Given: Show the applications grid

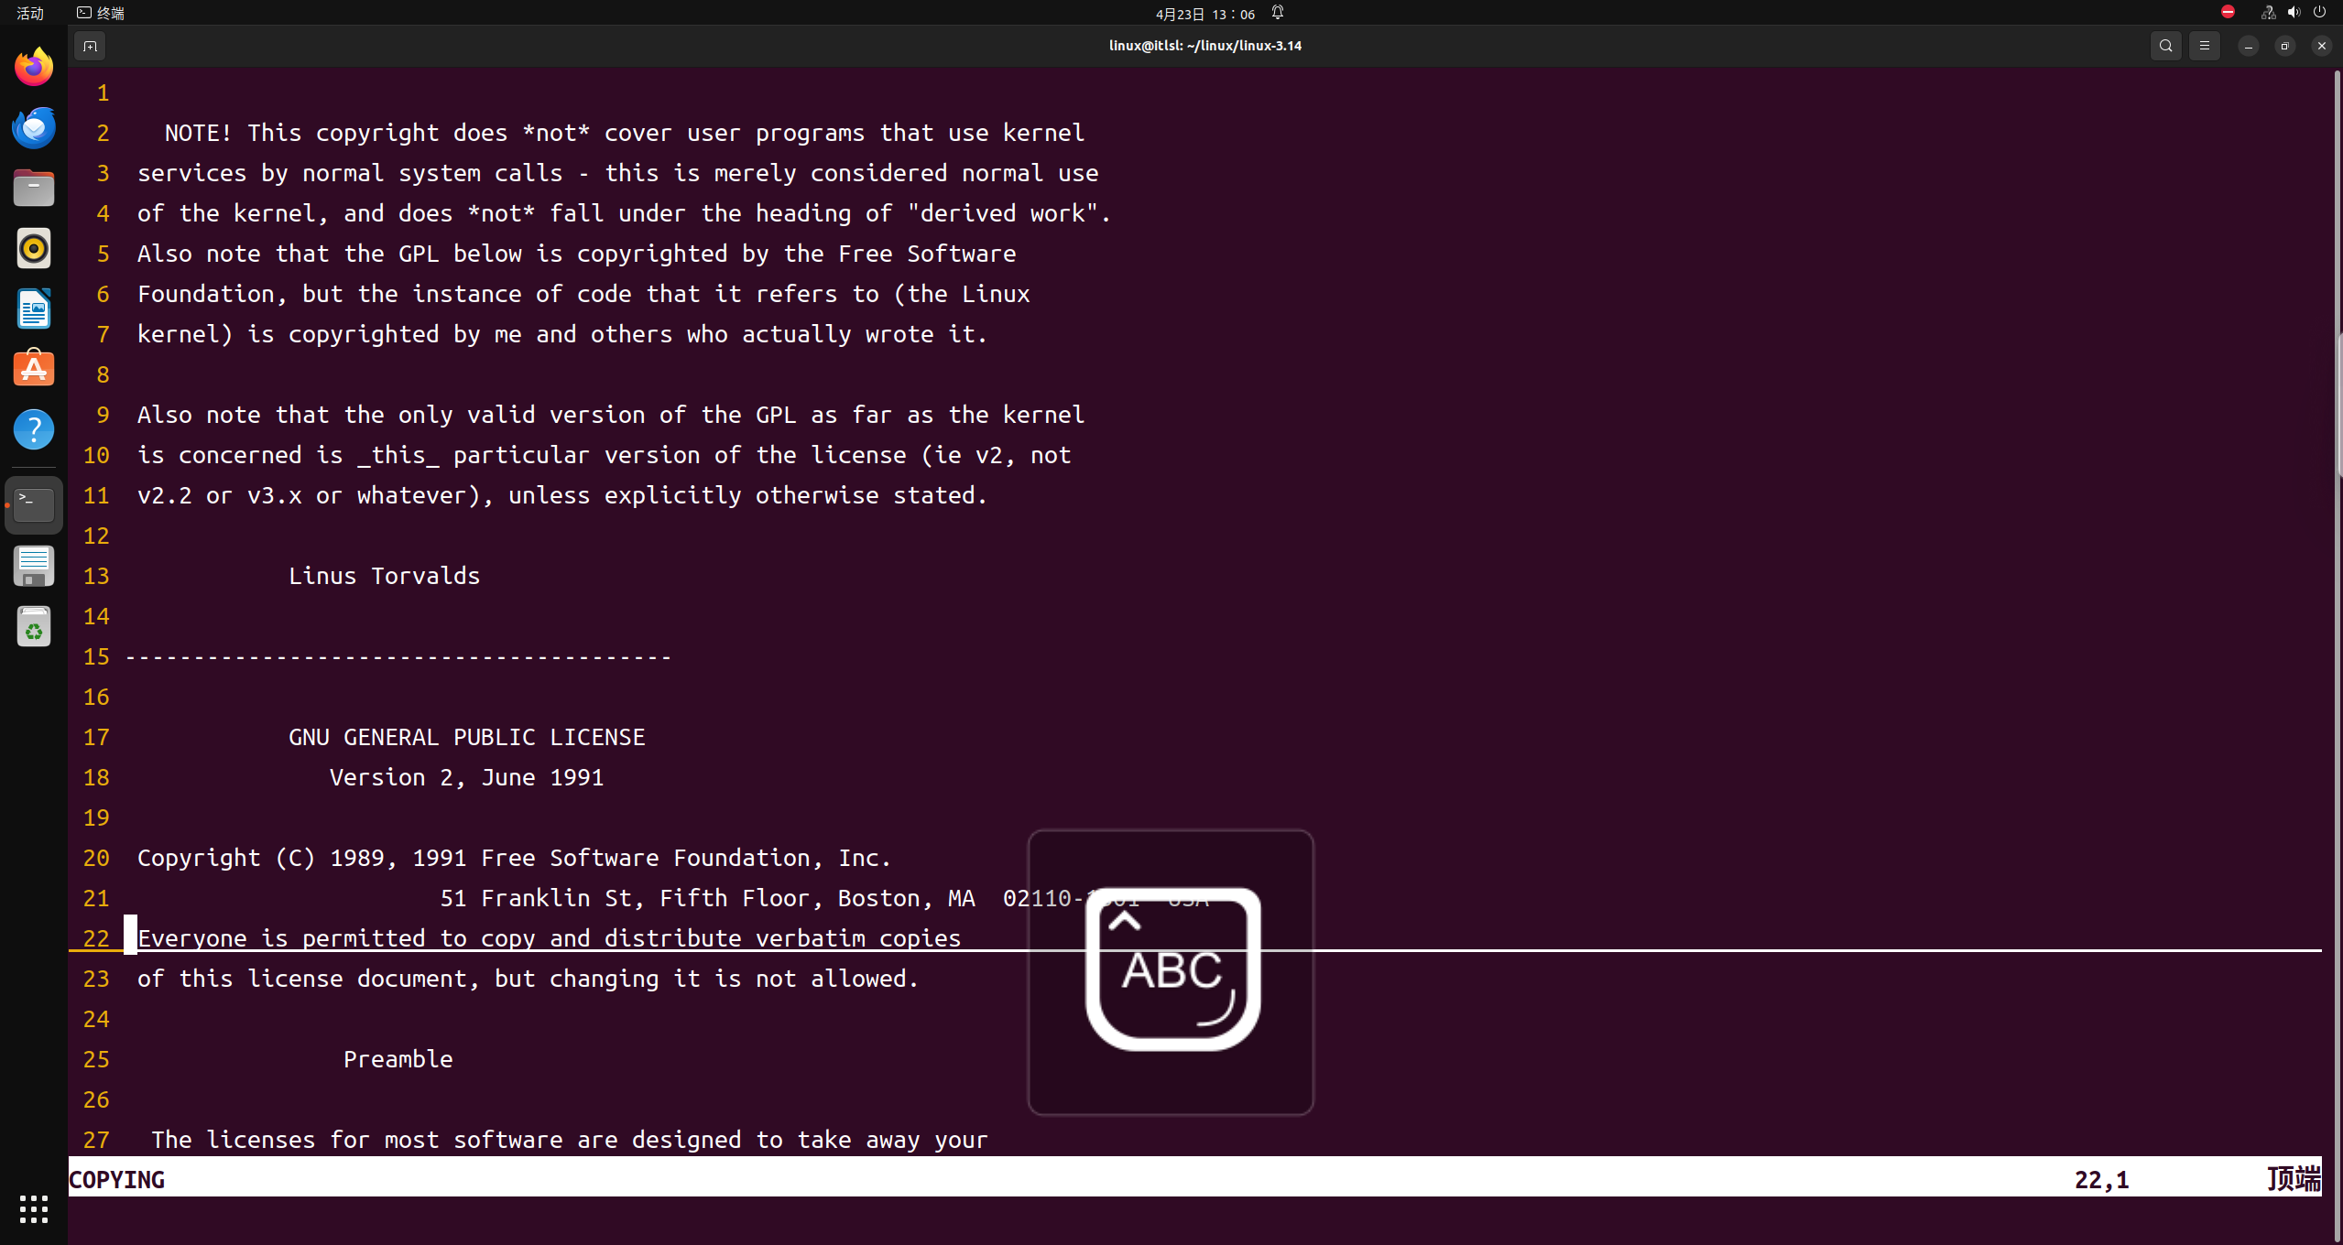Looking at the screenshot, I should [34, 1208].
